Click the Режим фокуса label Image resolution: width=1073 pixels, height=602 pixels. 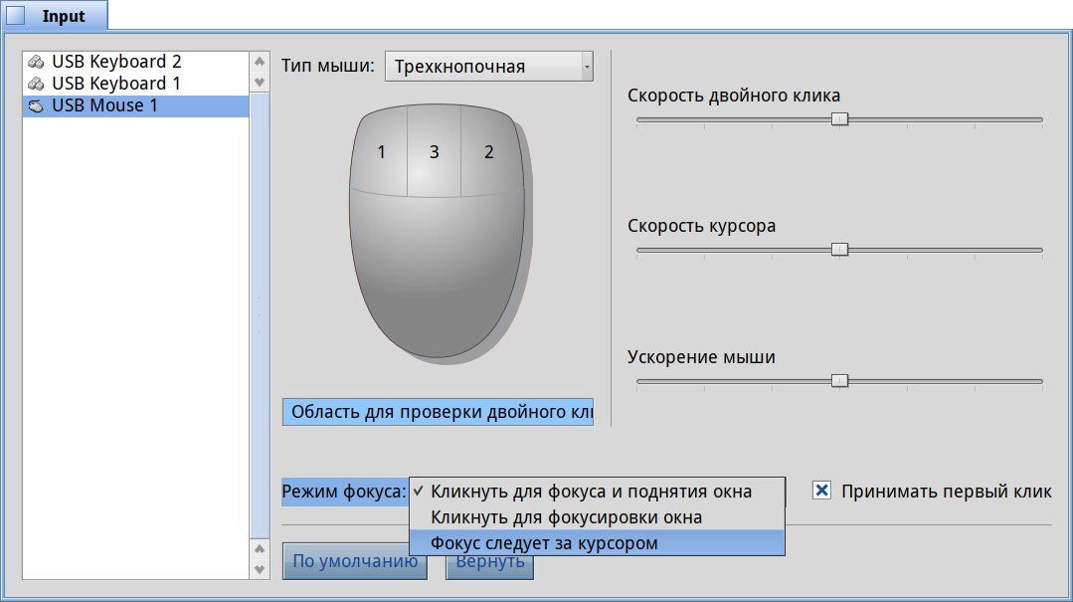[x=343, y=492]
